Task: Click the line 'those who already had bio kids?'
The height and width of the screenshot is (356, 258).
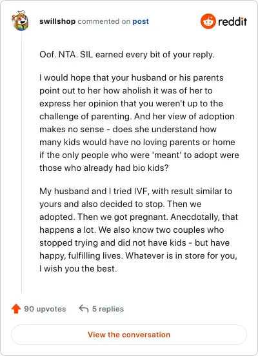Action: click(x=104, y=168)
